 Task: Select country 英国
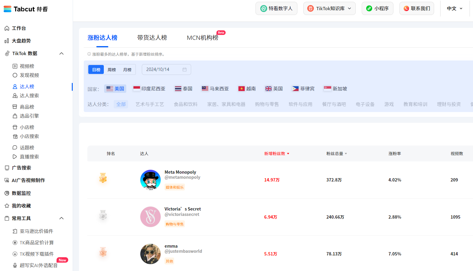[x=274, y=89]
